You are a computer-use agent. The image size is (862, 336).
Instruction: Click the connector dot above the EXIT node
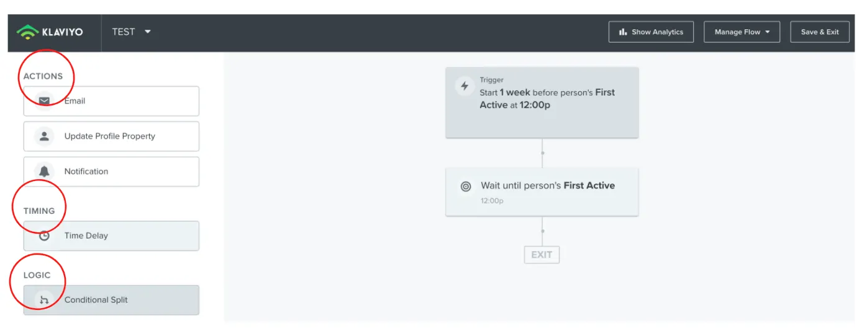tap(542, 231)
